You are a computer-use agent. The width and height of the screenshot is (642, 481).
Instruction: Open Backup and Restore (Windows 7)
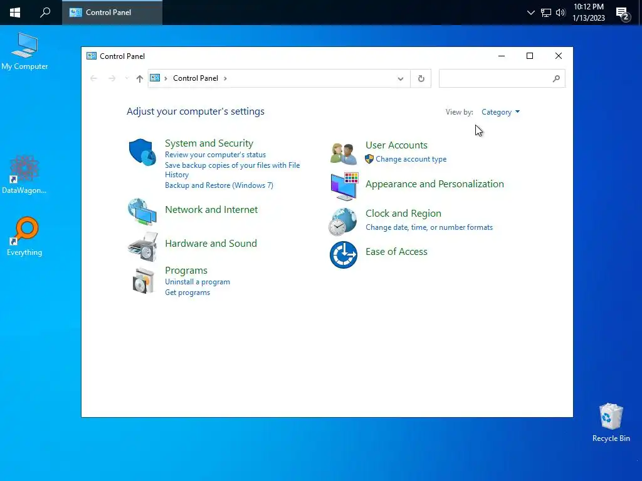[219, 185]
